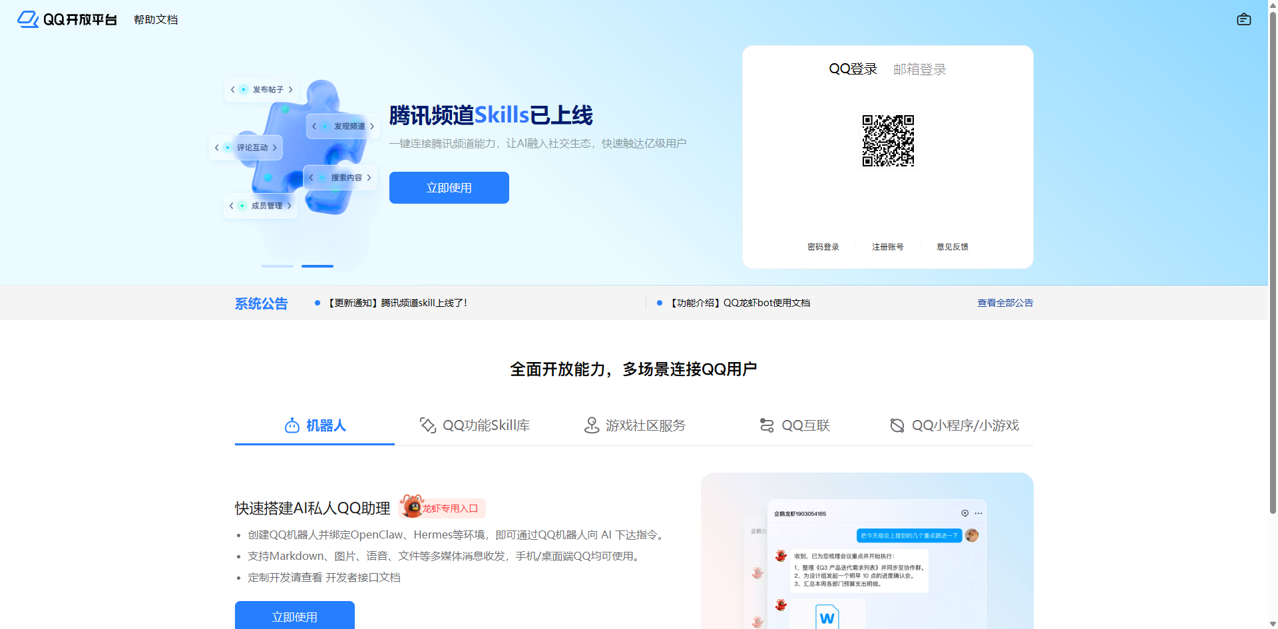Open the toolbox icon in the header

pos(1243,19)
